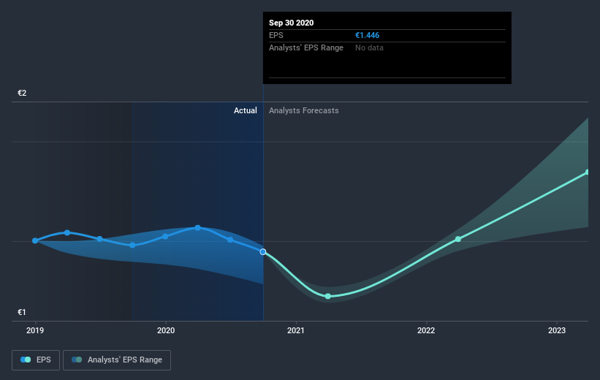Click the Sep 30 2020 tooltip date
Screen dimensions: 600x380
[291, 23]
